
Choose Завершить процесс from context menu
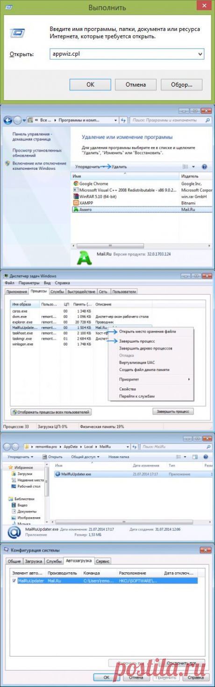pyautogui.click(x=137, y=341)
